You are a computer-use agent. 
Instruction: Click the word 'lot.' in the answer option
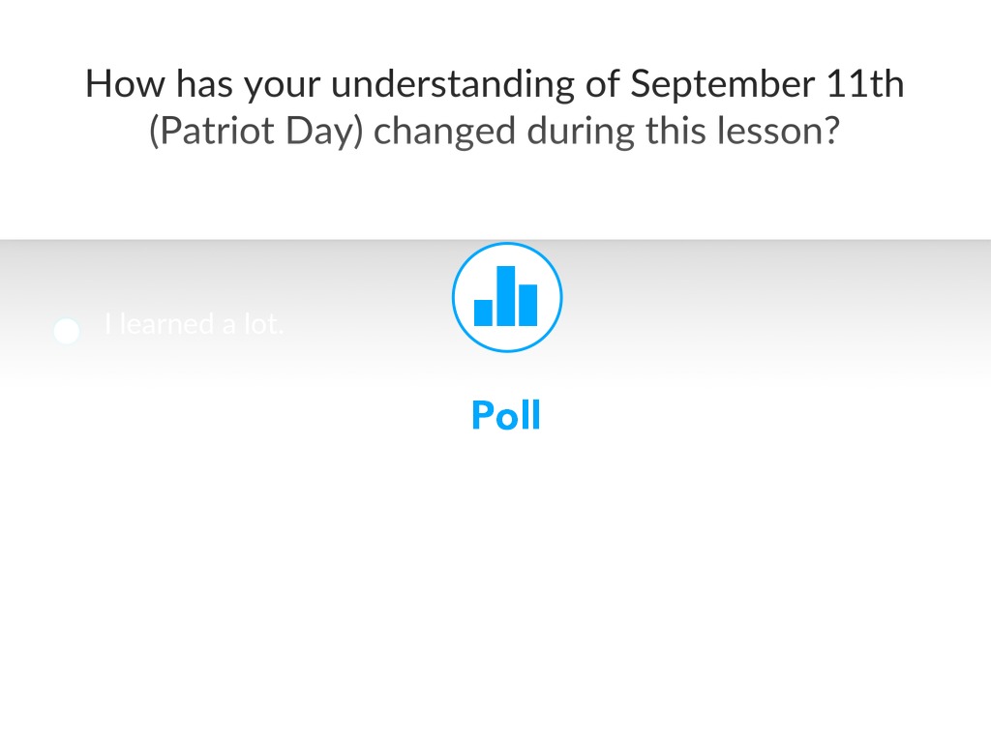tap(263, 324)
